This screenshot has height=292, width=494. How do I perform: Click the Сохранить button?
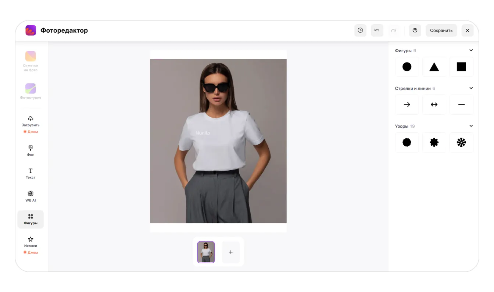coord(441,31)
